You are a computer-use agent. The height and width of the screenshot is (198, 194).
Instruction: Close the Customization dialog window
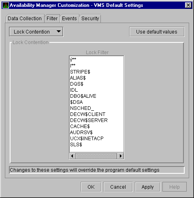point(188,5)
